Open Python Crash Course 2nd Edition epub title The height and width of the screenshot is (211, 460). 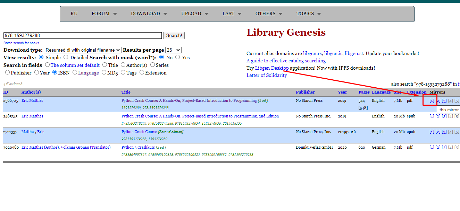click(200, 116)
